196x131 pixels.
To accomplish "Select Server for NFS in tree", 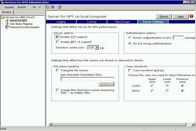I will 18,21.
